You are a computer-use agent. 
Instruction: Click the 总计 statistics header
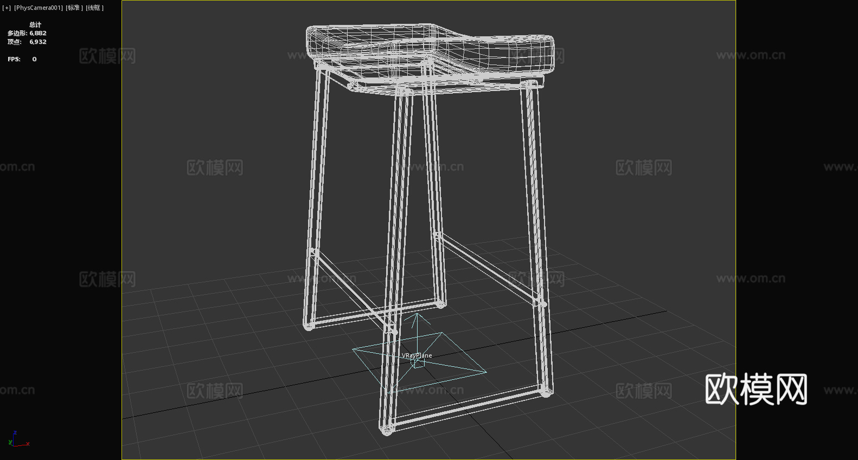(x=35, y=24)
